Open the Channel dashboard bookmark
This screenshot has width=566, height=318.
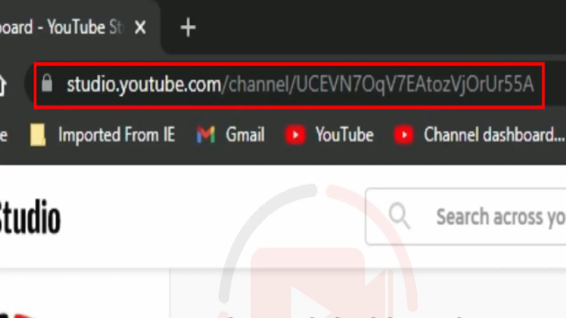pos(494,135)
